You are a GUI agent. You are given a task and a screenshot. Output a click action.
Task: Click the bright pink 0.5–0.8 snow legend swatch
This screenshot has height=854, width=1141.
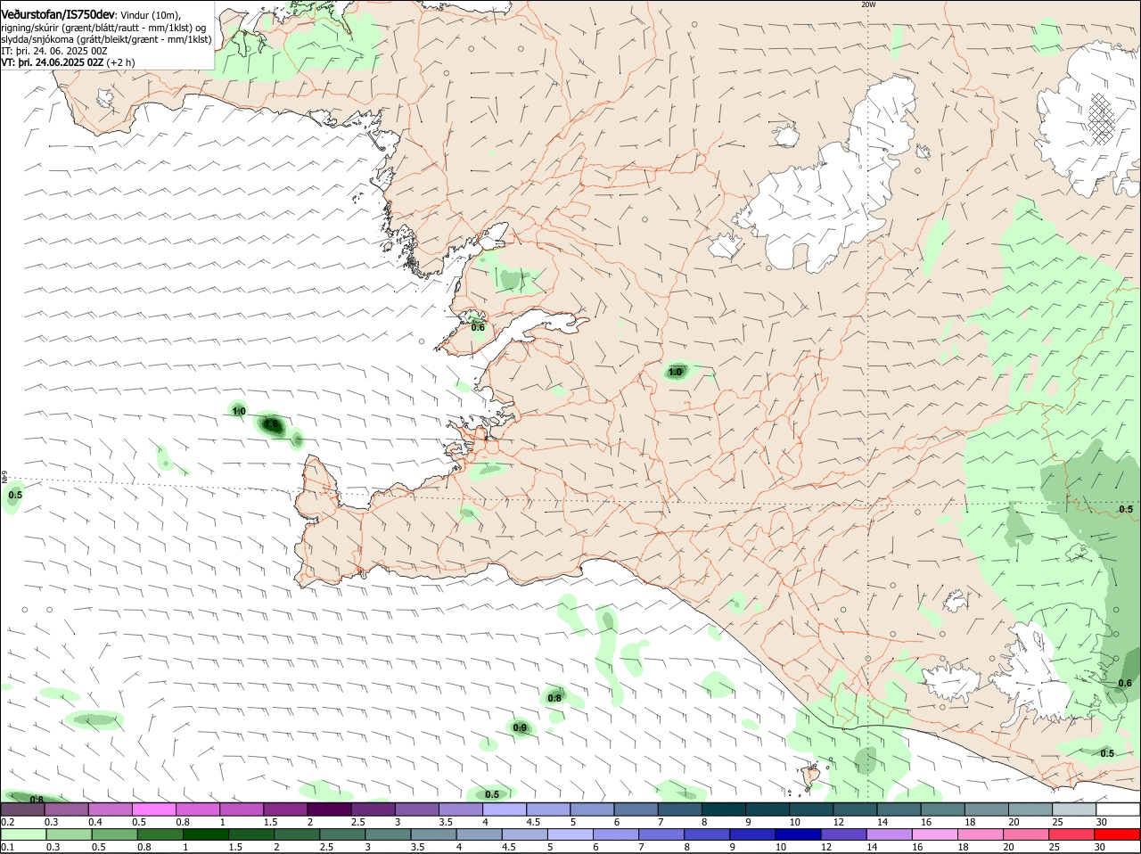[153, 809]
